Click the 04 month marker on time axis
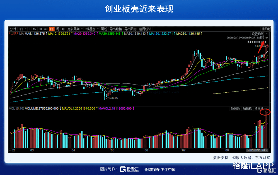Screen dimensions: 278x175 pyautogui.click(x=73, y=150)
